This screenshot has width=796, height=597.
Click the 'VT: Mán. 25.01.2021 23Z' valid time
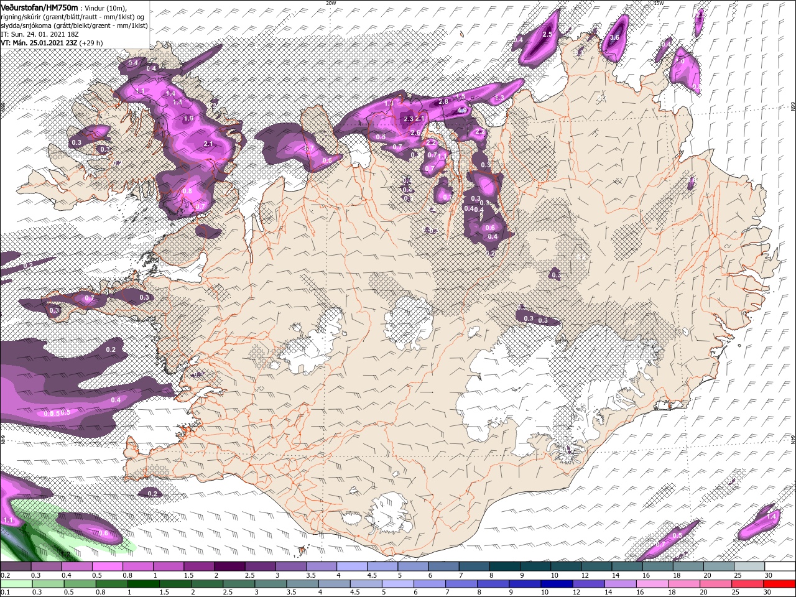40,43
